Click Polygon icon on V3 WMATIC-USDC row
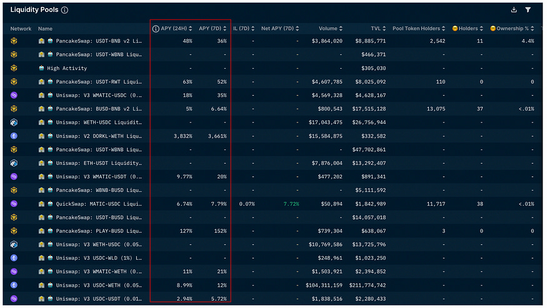This screenshot has width=547, height=308. coord(14,95)
